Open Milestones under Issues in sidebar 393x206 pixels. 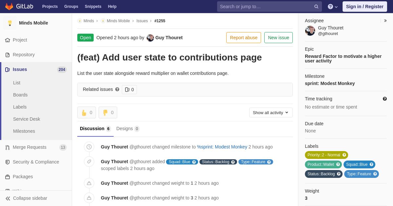(24, 131)
